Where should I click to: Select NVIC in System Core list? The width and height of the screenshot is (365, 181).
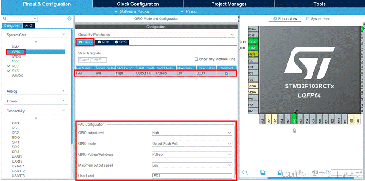pos(15,61)
